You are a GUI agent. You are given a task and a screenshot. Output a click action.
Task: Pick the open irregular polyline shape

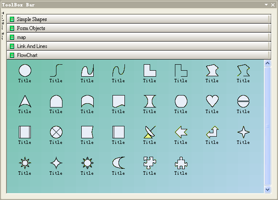(243, 71)
